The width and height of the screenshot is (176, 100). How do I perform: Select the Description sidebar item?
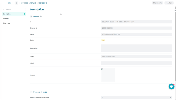(14, 14)
